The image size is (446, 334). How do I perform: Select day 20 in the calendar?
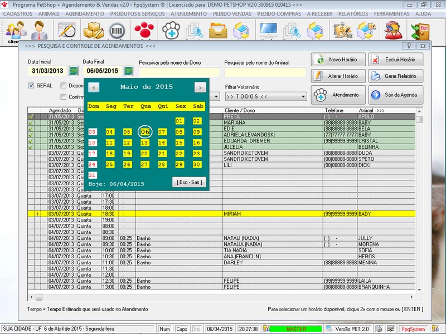tap(144, 154)
